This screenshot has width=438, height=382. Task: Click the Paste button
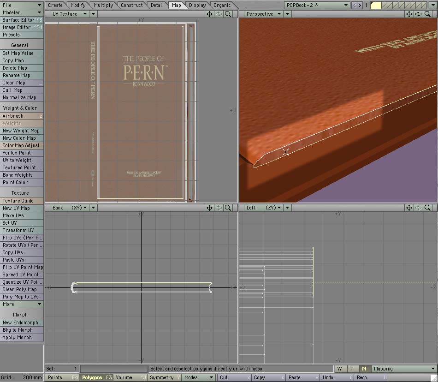(x=302, y=377)
